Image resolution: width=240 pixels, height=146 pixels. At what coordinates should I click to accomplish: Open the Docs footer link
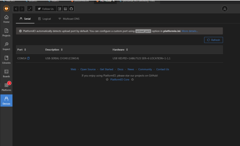tap(120, 69)
